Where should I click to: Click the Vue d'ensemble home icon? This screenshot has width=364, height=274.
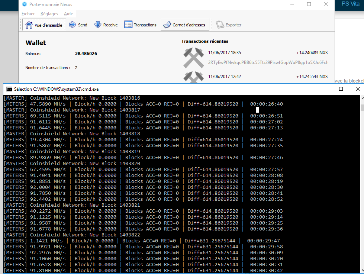pyautogui.click(x=29, y=25)
